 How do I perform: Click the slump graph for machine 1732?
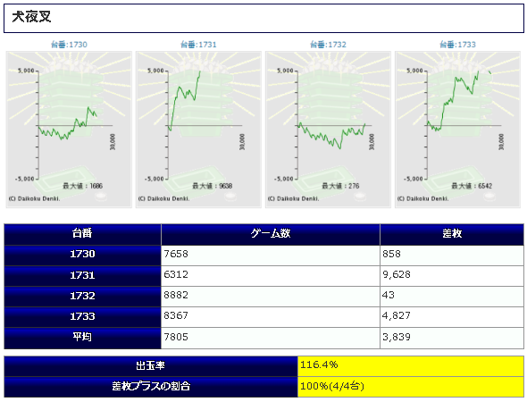[x=328, y=130]
